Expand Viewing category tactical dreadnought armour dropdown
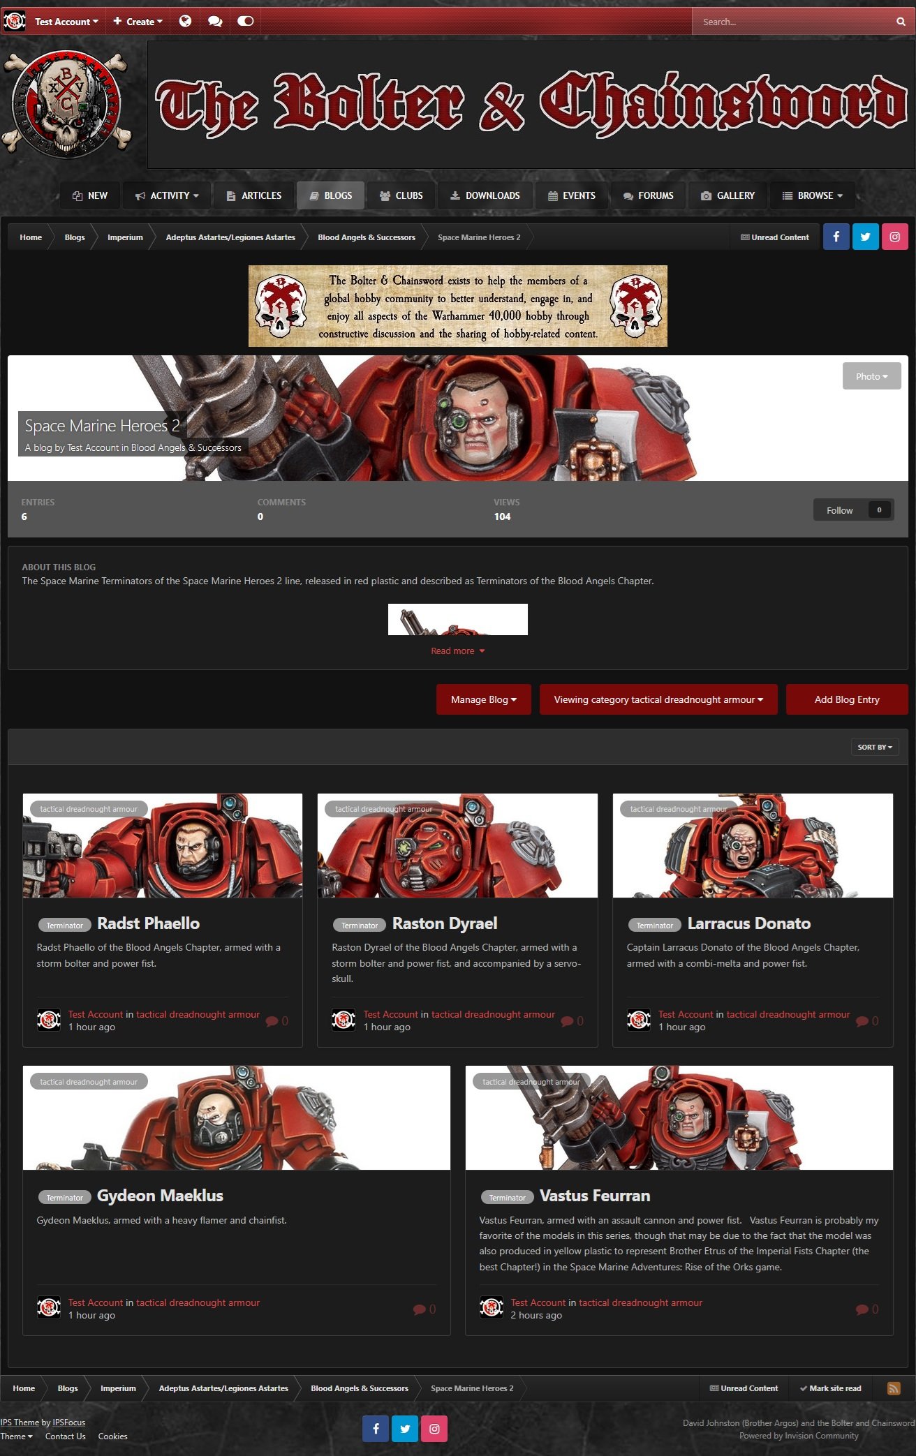The height and width of the screenshot is (1456, 916). [x=658, y=699]
